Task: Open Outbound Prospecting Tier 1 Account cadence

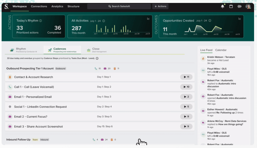Action: coord(30,68)
